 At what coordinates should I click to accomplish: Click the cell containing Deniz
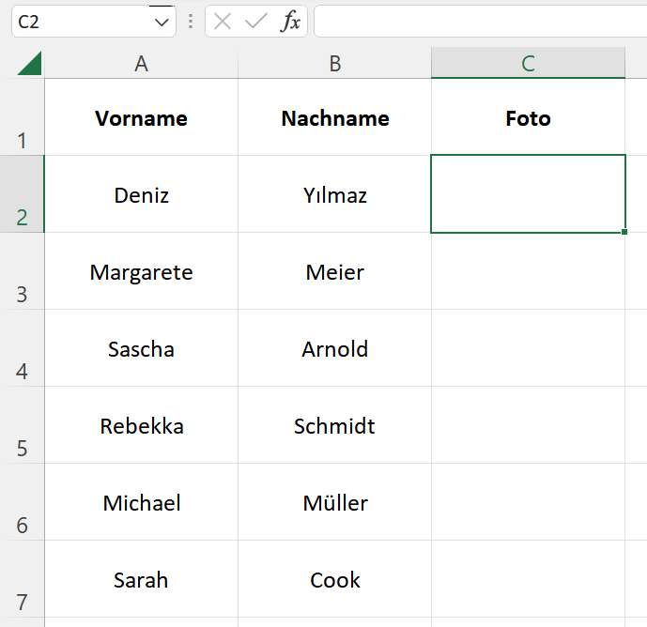(141, 194)
